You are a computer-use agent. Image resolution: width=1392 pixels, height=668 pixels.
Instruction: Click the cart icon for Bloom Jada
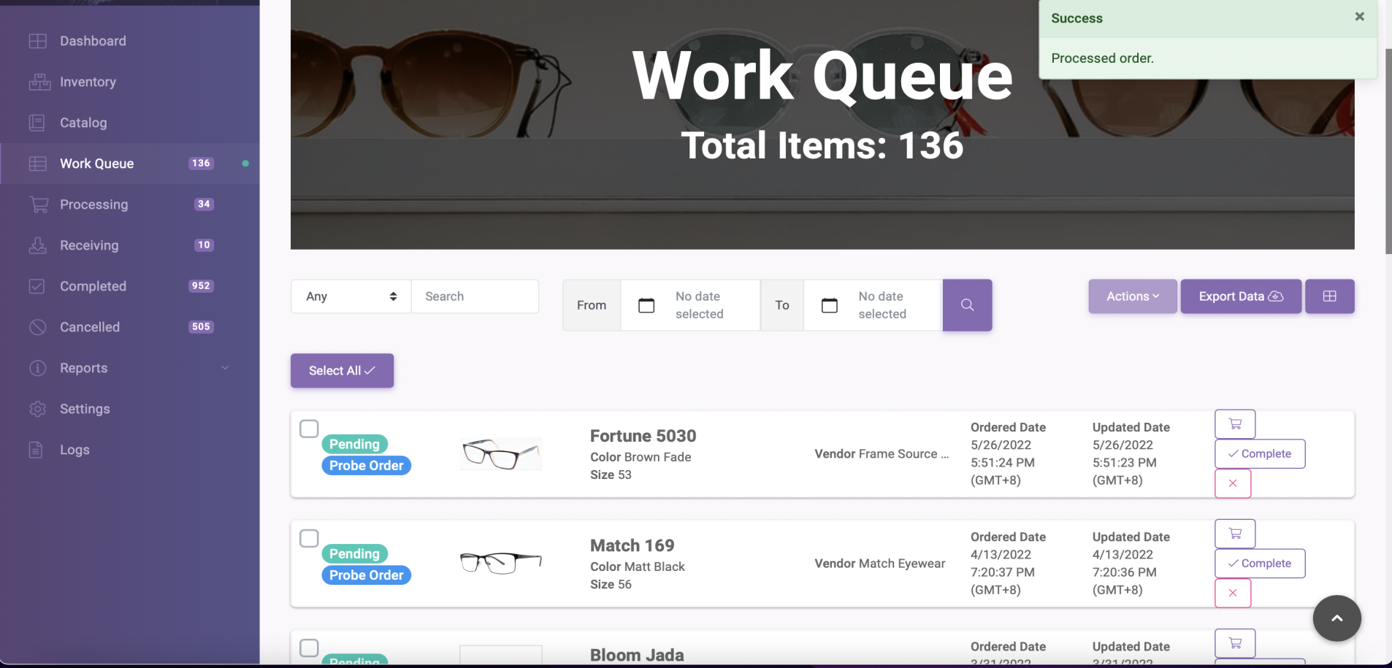point(1235,643)
